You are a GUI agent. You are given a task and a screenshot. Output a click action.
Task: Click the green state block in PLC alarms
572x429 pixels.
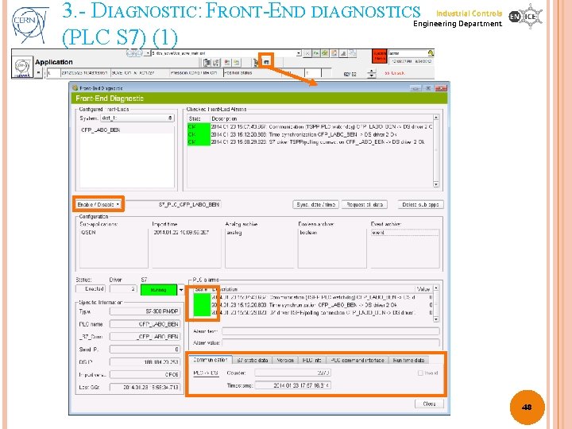click(x=202, y=305)
